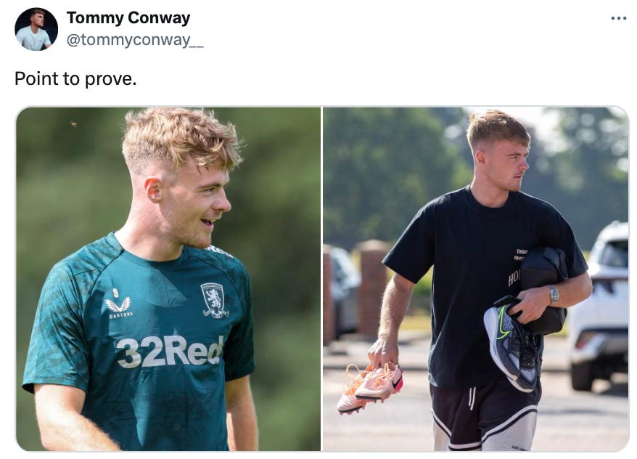637x459 pixels.
Task: Click the silver wristwatch on the player's wrist
Action: click(x=554, y=294)
